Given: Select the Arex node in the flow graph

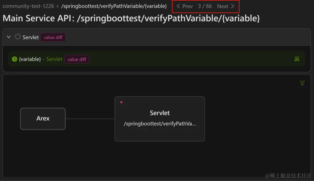Looking at the screenshot, I should point(43,119).
